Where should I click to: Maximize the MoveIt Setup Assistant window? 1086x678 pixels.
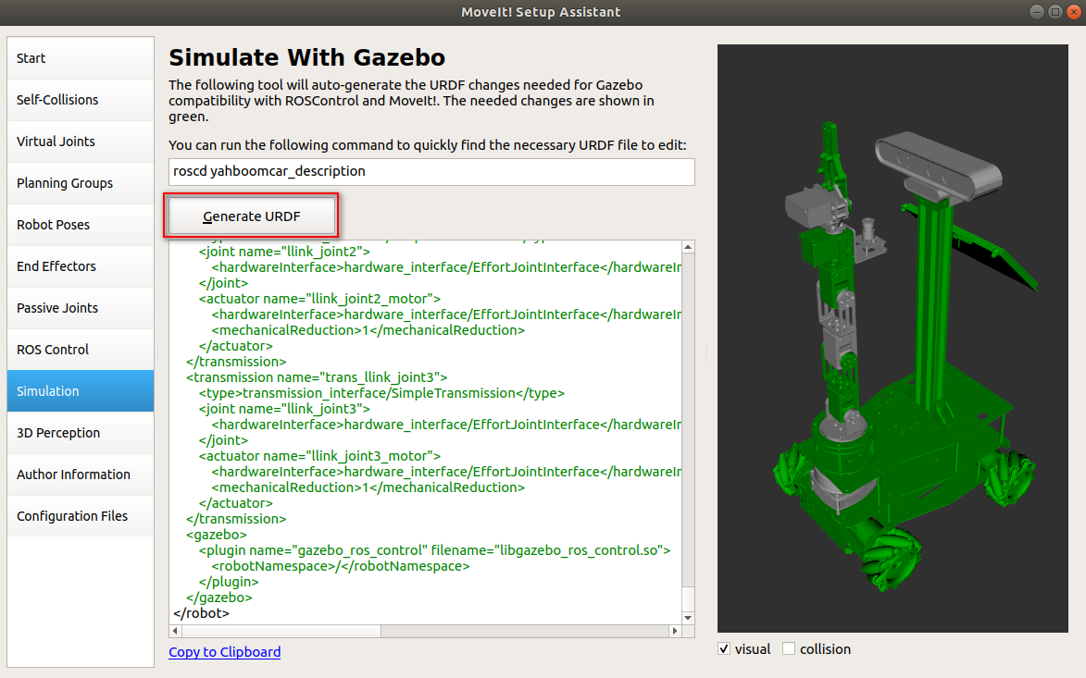[x=1055, y=12]
